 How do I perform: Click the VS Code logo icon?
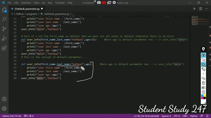[3, 3]
